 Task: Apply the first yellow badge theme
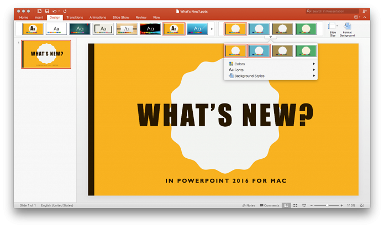33,29
